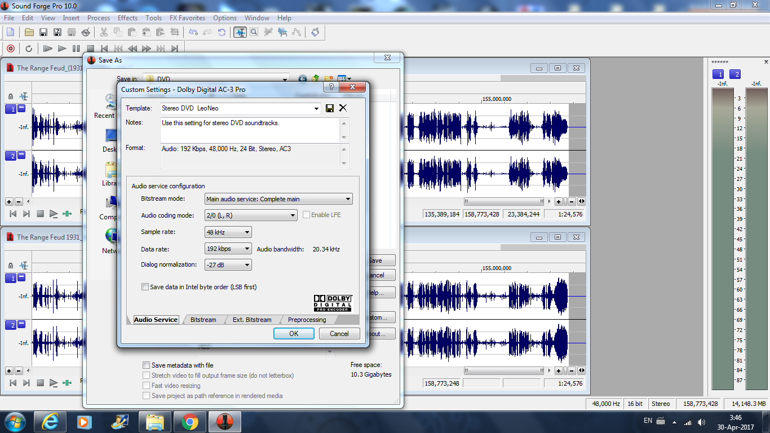Toggle Enable LFE checkbox
This screenshot has height=433, width=770.
coord(307,215)
